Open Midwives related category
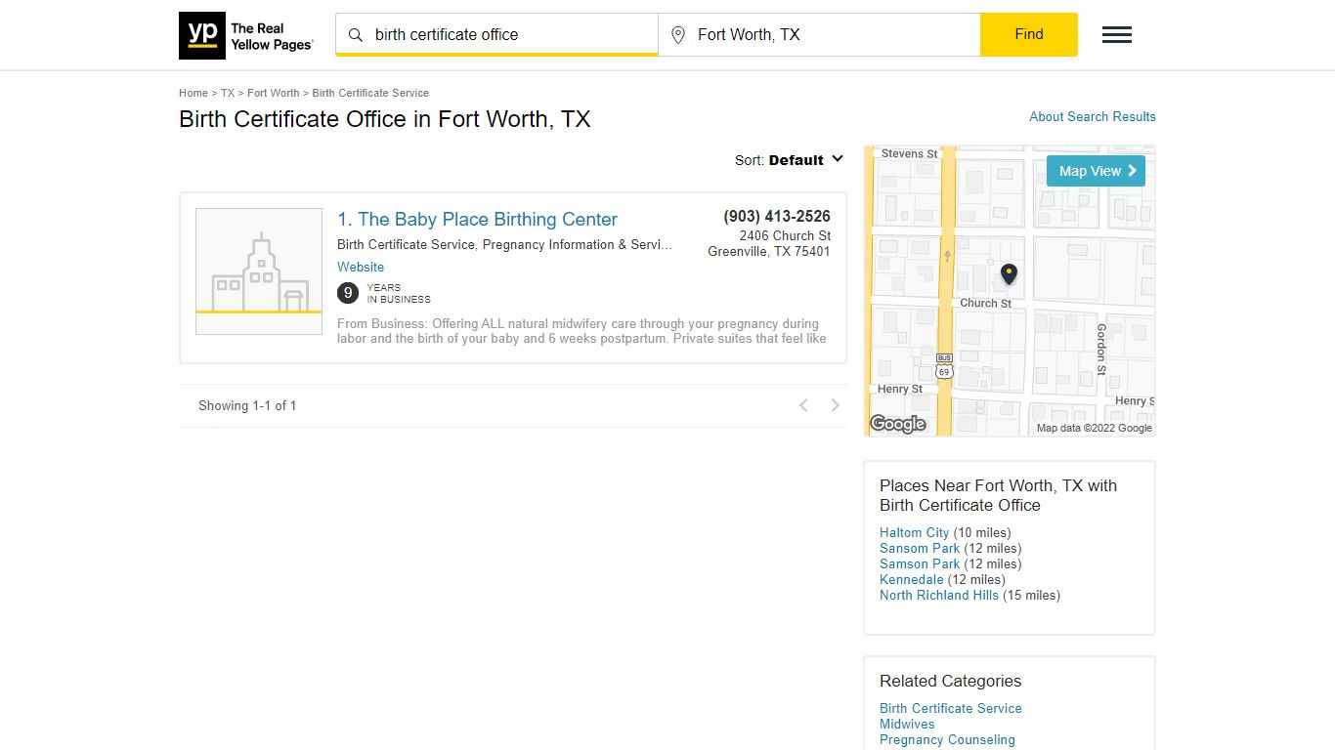The width and height of the screenshot is (1335, 750). [907, 724]
